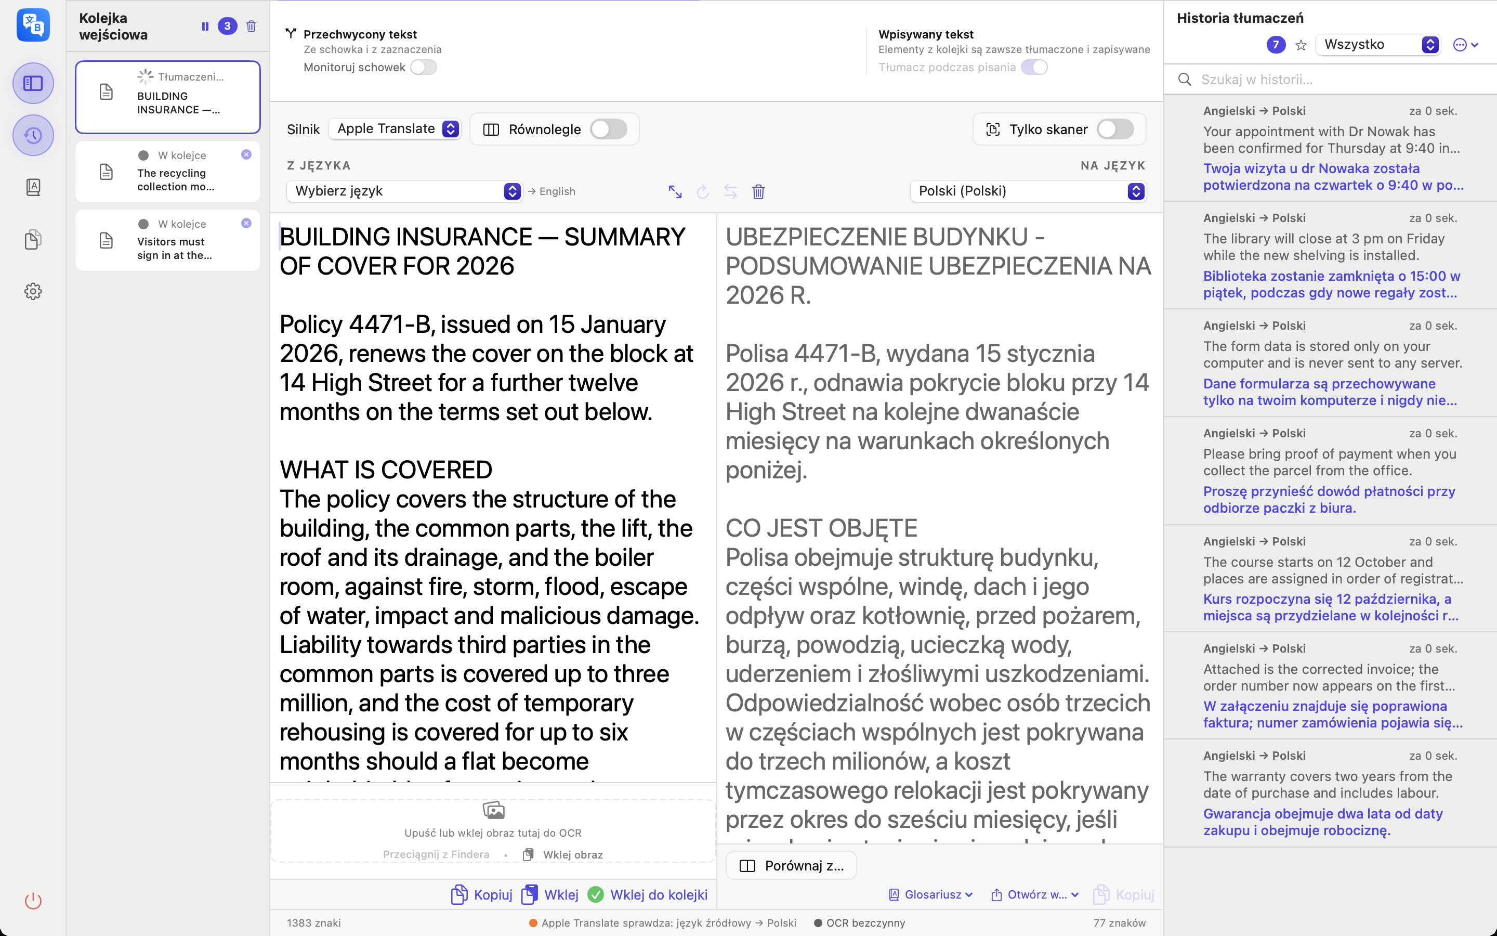Click 'Przeciągnij z Findera' hint text
This screenshot has height=936, width=1497.
click(x=436, y=854)
